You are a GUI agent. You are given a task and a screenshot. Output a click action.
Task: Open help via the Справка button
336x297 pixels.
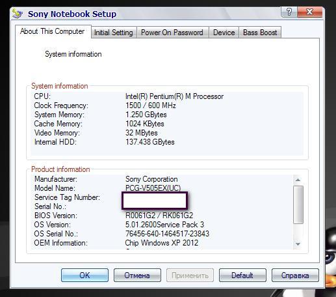click(295, 275)
